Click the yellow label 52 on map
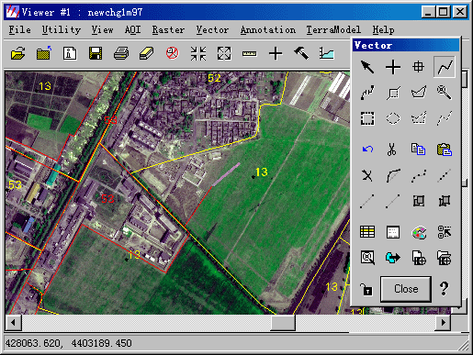The image size is (473, 355). [x=214, y=78]
